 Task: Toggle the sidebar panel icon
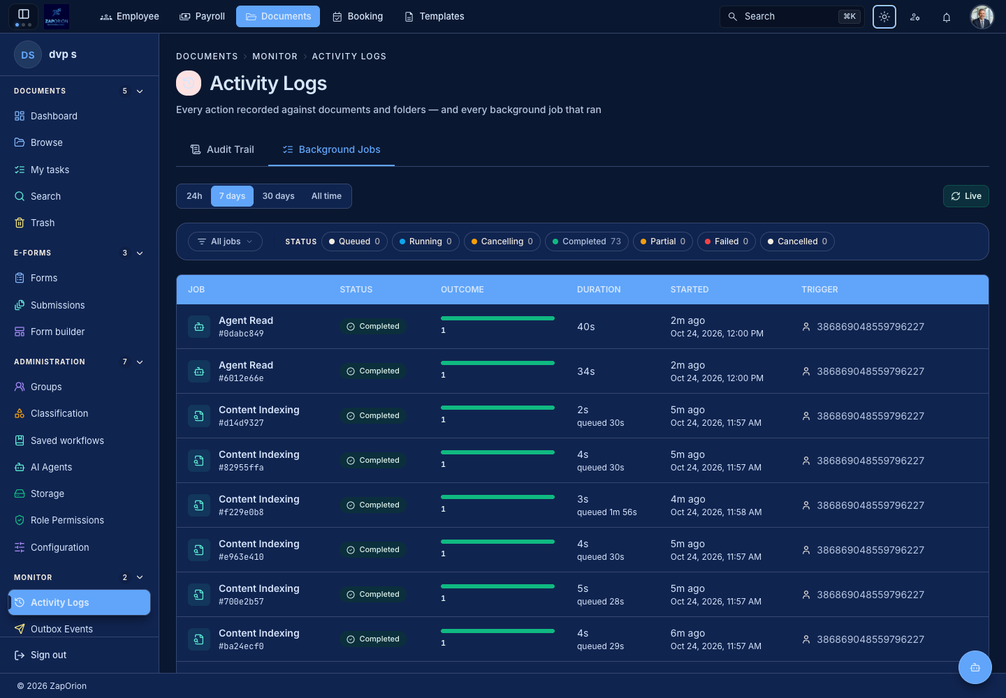click(x=24, y=14)
